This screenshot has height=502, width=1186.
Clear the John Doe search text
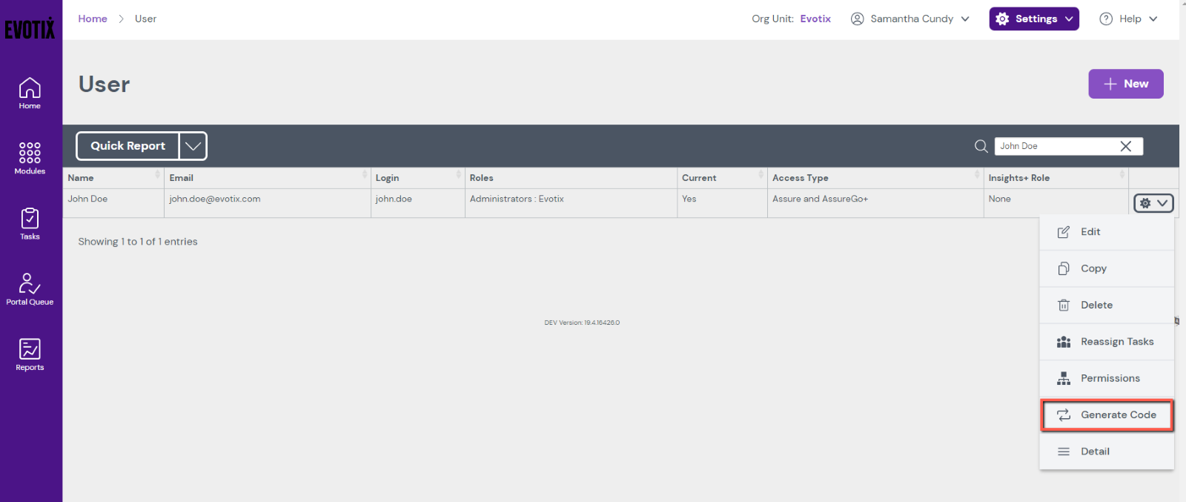tap(1125, 146)
